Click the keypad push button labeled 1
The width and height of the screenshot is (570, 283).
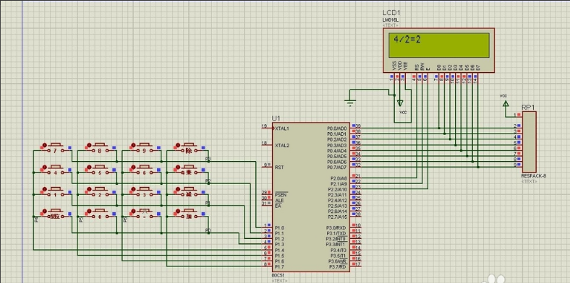[56, 192]
